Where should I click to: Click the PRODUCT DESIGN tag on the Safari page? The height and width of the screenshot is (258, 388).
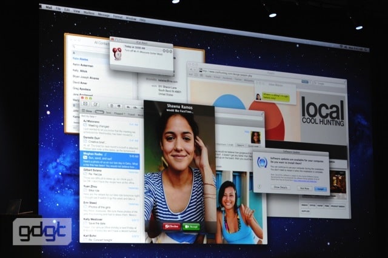[x=338, y=207]
